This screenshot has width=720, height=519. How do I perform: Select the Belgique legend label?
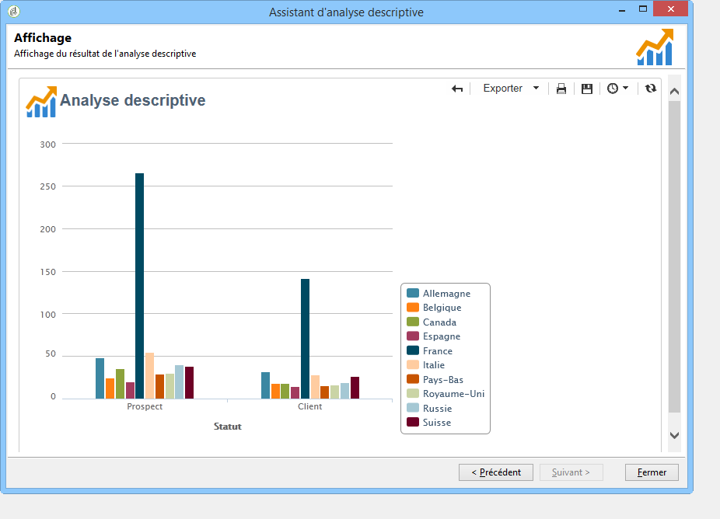(x=442, y=308)
